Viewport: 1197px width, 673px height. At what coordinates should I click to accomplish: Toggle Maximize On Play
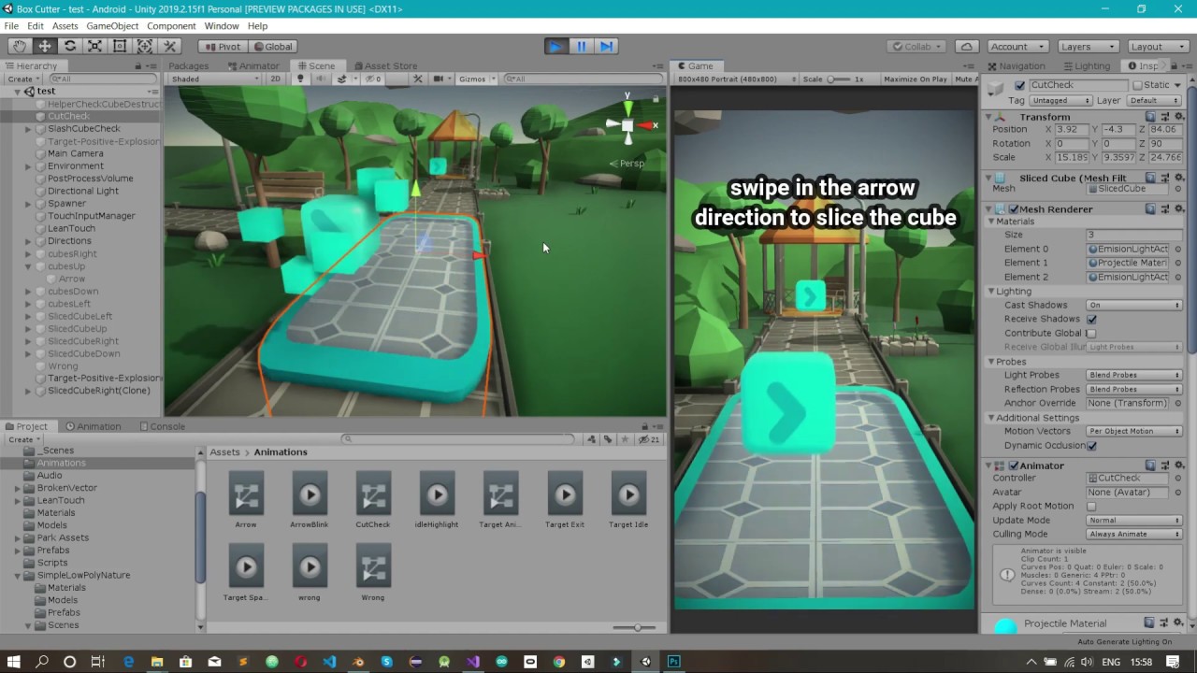[916, 79]
